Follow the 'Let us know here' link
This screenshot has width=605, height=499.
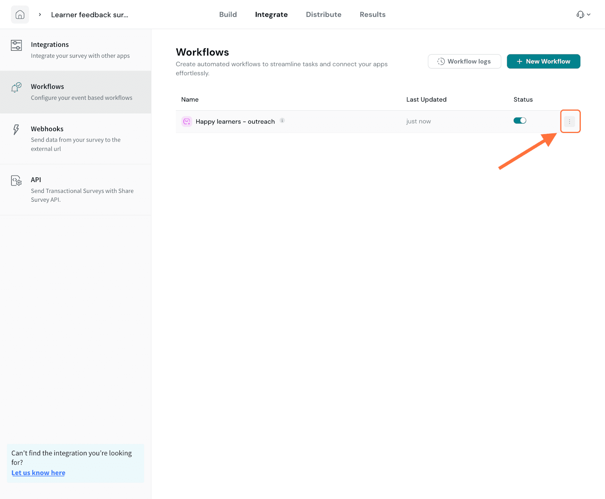38,473
